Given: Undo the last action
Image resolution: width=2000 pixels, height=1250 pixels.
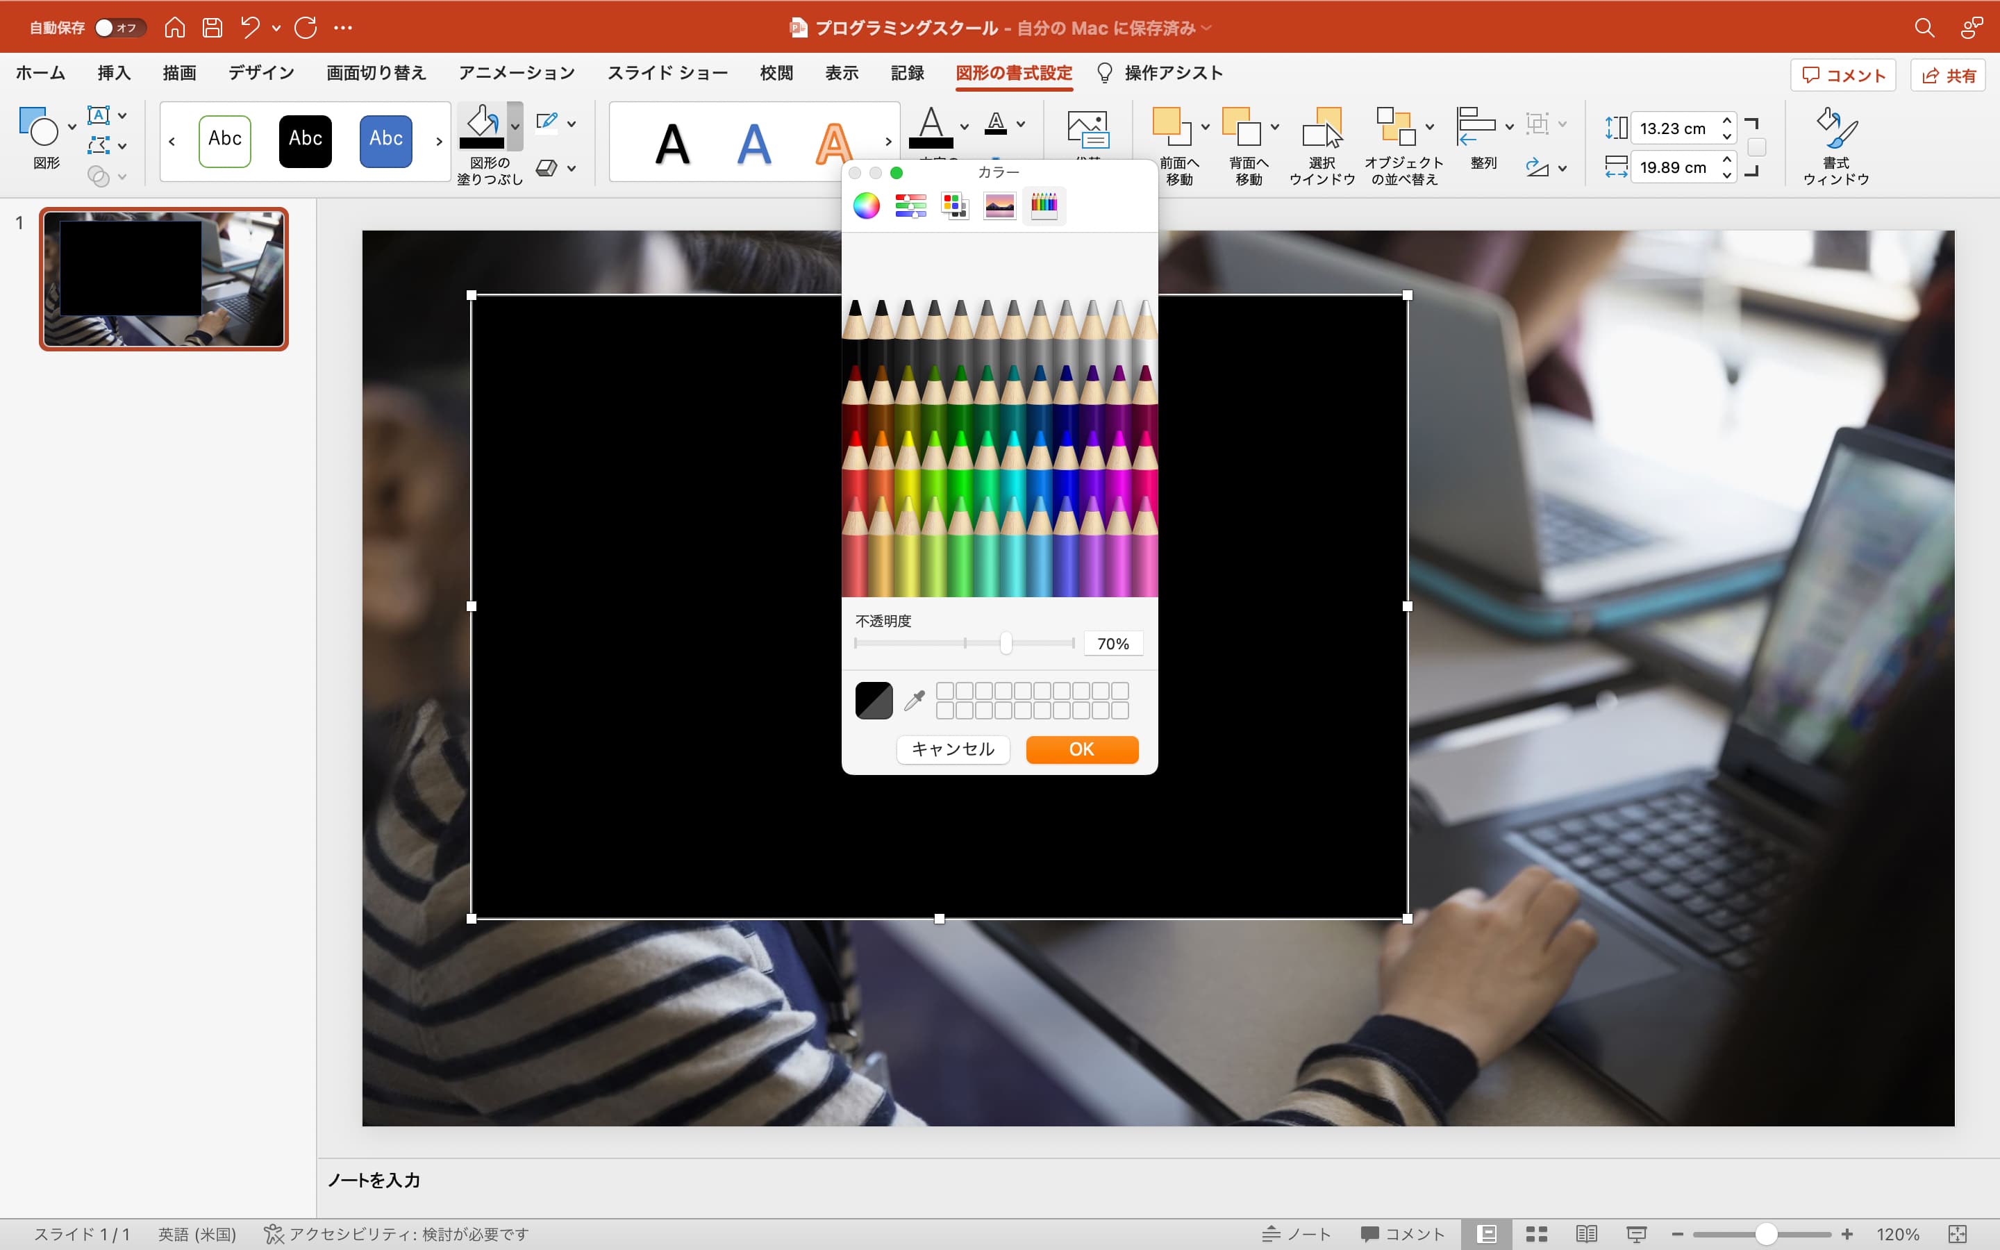Looking at the screenshot, I should click(251, 27).
